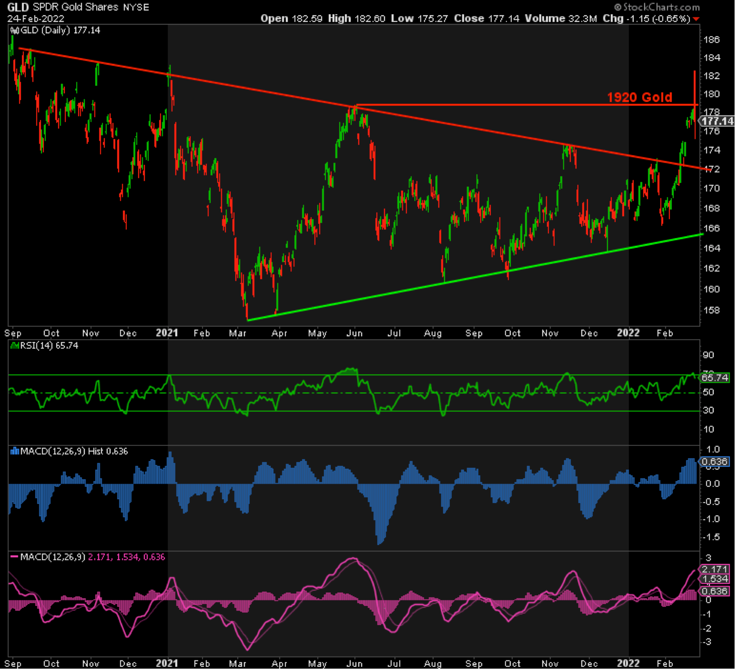735x669 pixels.
Task: Click the 1.534 signal value tag
Action: (715, 579)
